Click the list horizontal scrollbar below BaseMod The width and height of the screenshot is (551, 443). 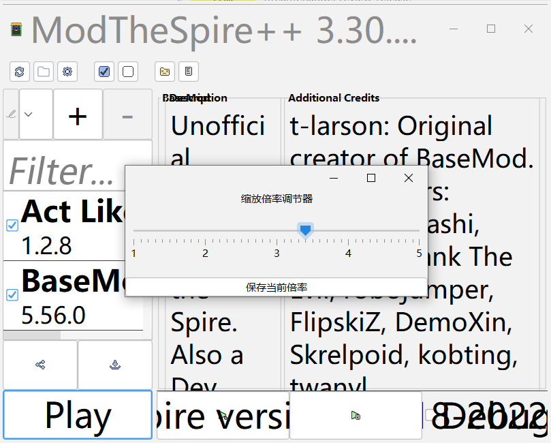point(32,335)
